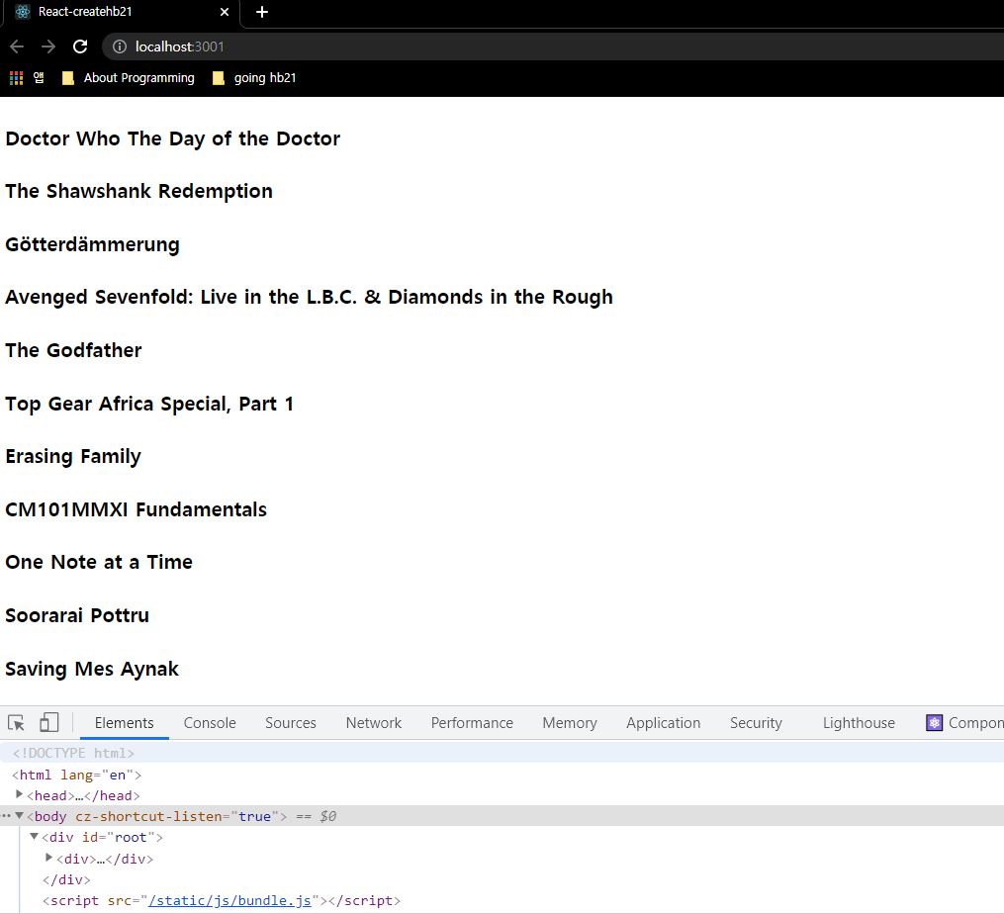The image size is (1004, 914).
Task: Open the React Components panel
Action: coord(965,723)
